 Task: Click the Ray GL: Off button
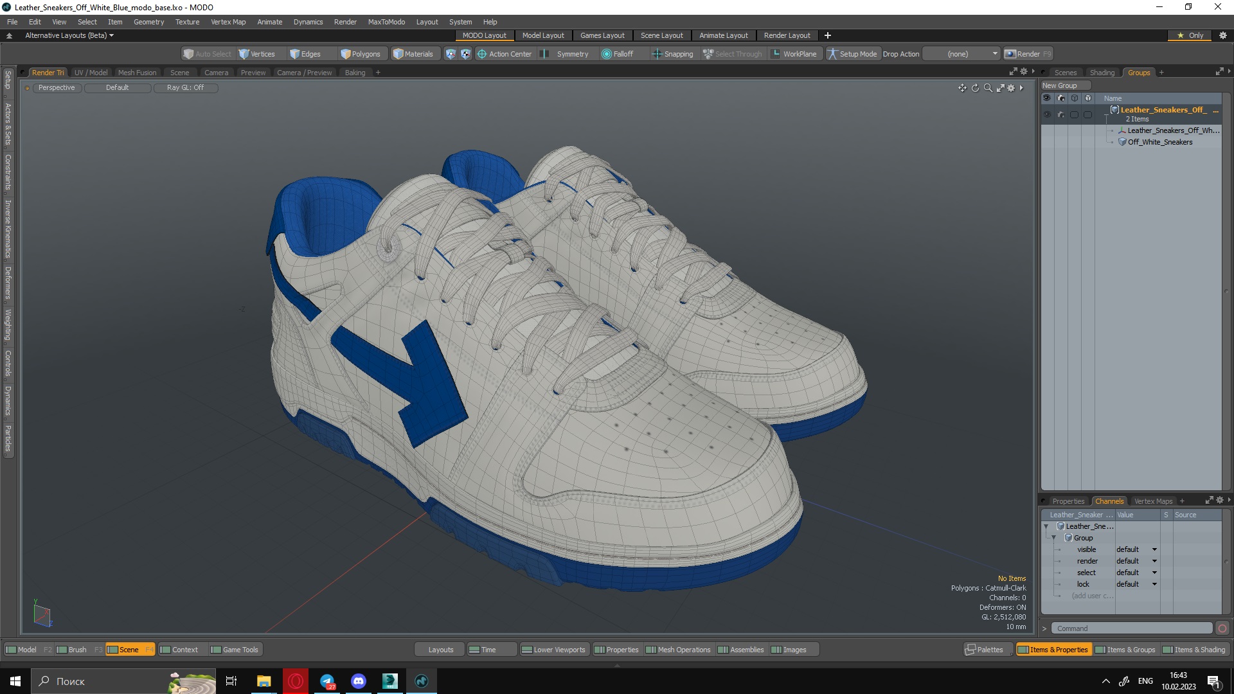click(x=186, y=88)
